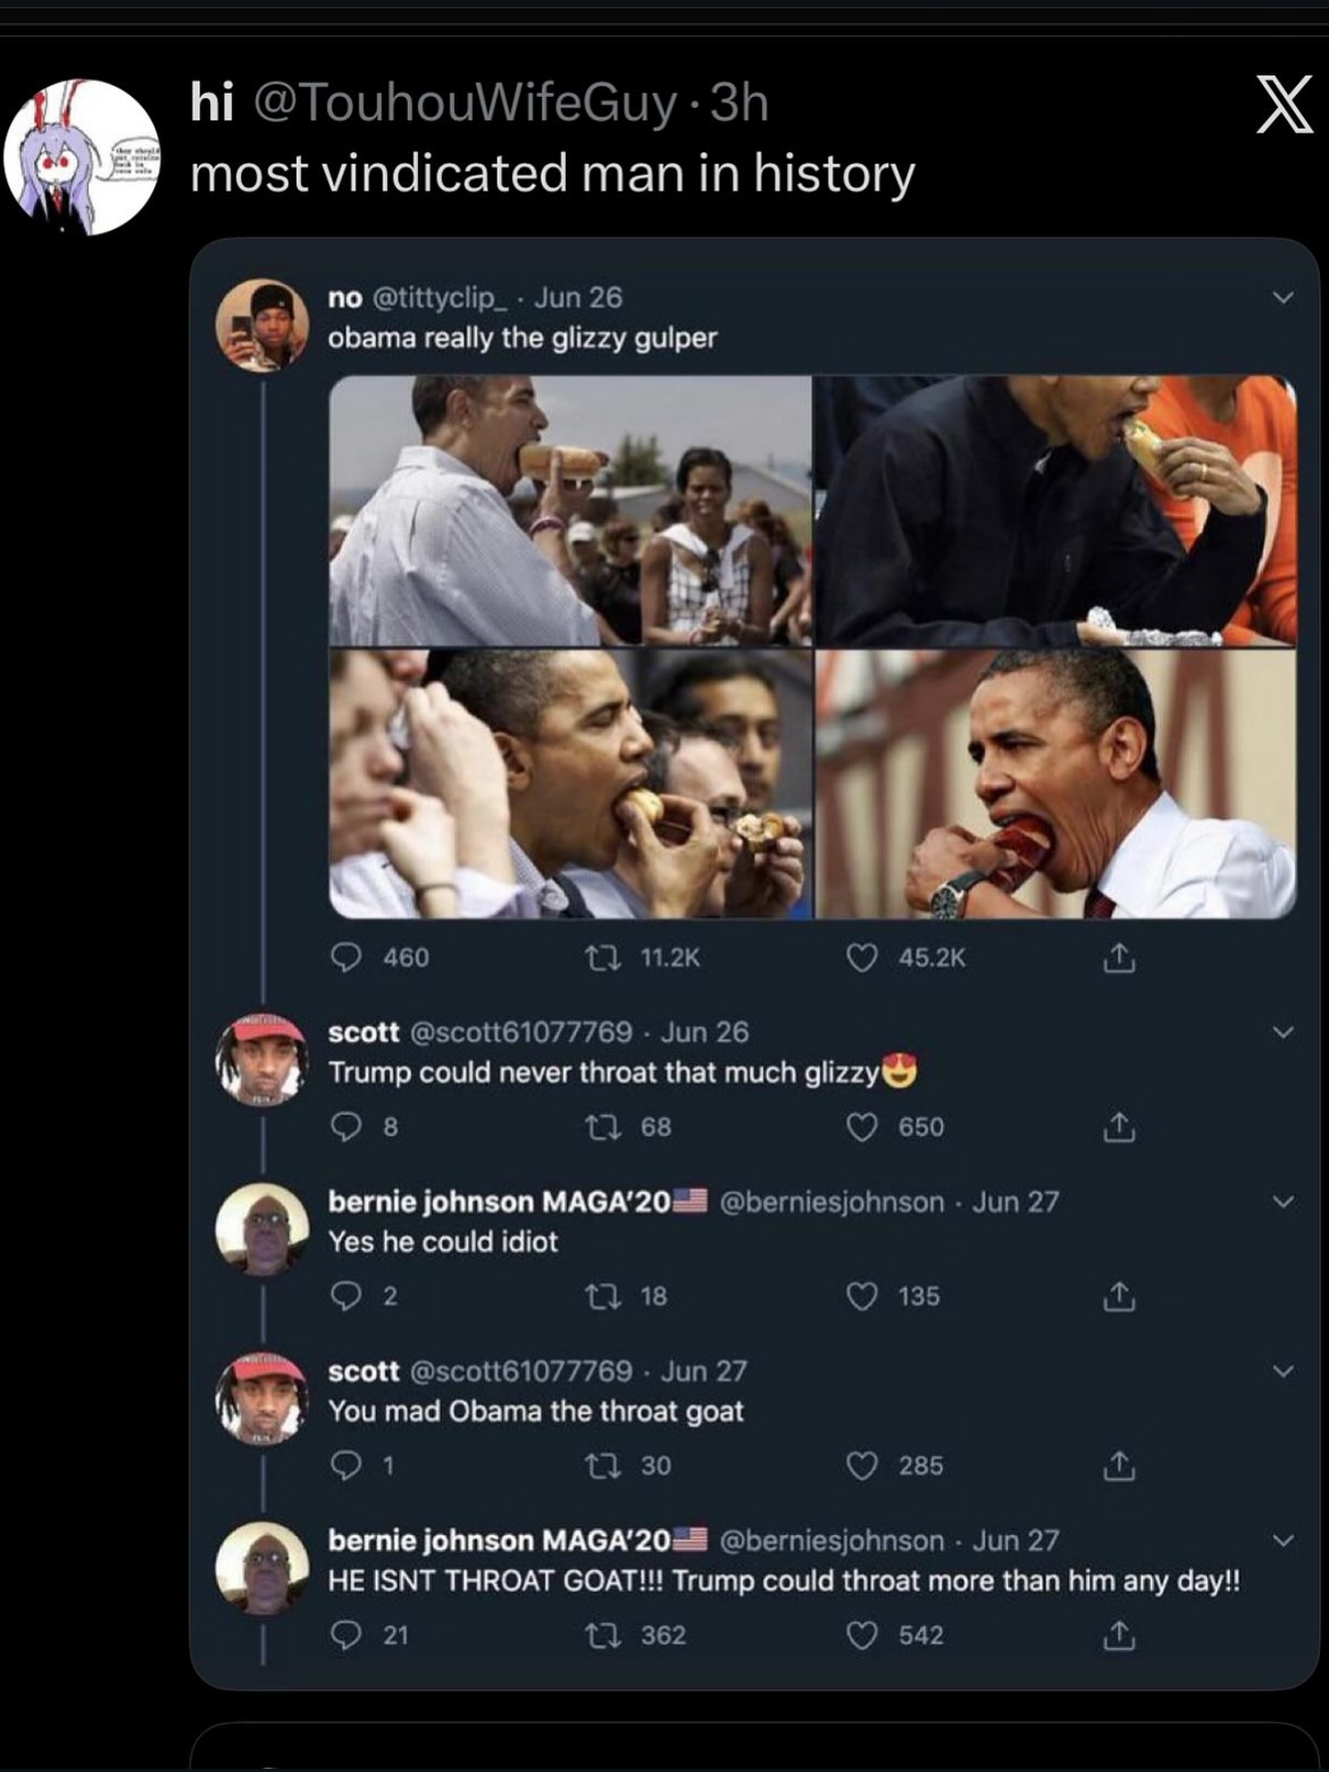Retweet the tweet with 11.2K retweets
The height and width of the screenshot is (1772, 1329).
[605, 957]
